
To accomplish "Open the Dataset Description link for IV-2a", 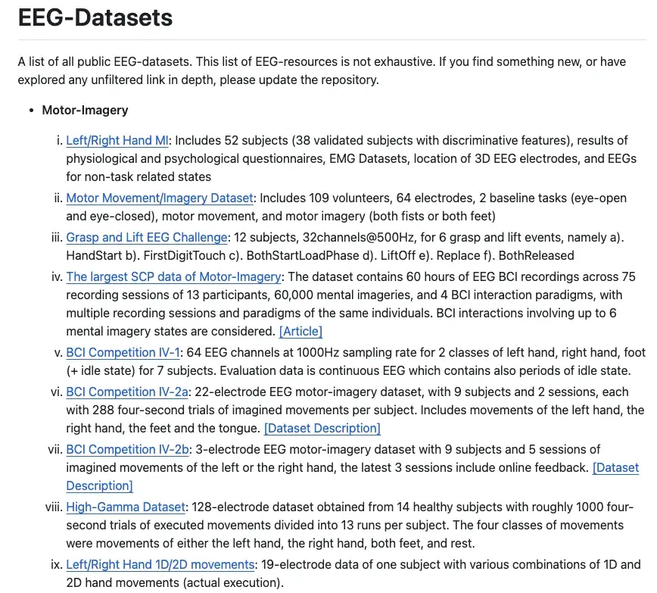I will (322, 428).
